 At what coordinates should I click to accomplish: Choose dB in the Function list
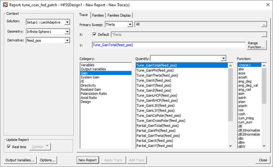point(240,126)
